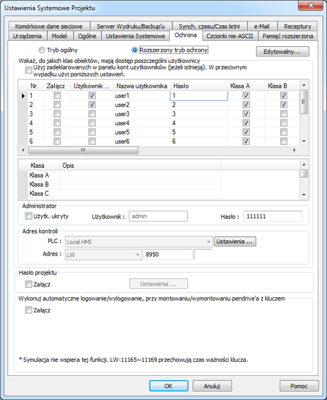
Task: Open the Edytowalny... settings button
Action: tap(282, 52)
